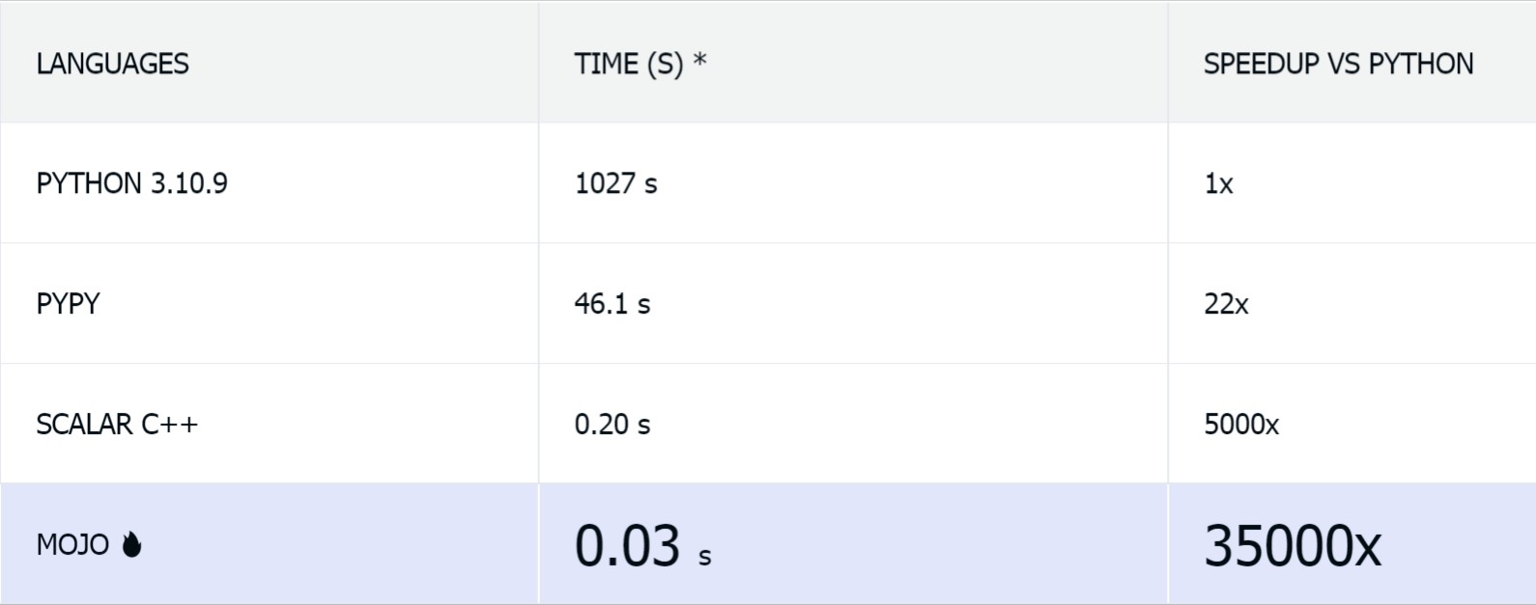Select the large 0.03 time value
Viewport: 1536px width, 605px height.
[627, 545]
